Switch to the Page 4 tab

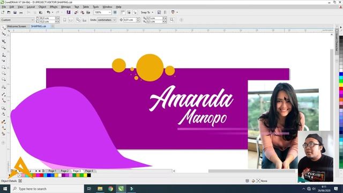coord(89,170)
